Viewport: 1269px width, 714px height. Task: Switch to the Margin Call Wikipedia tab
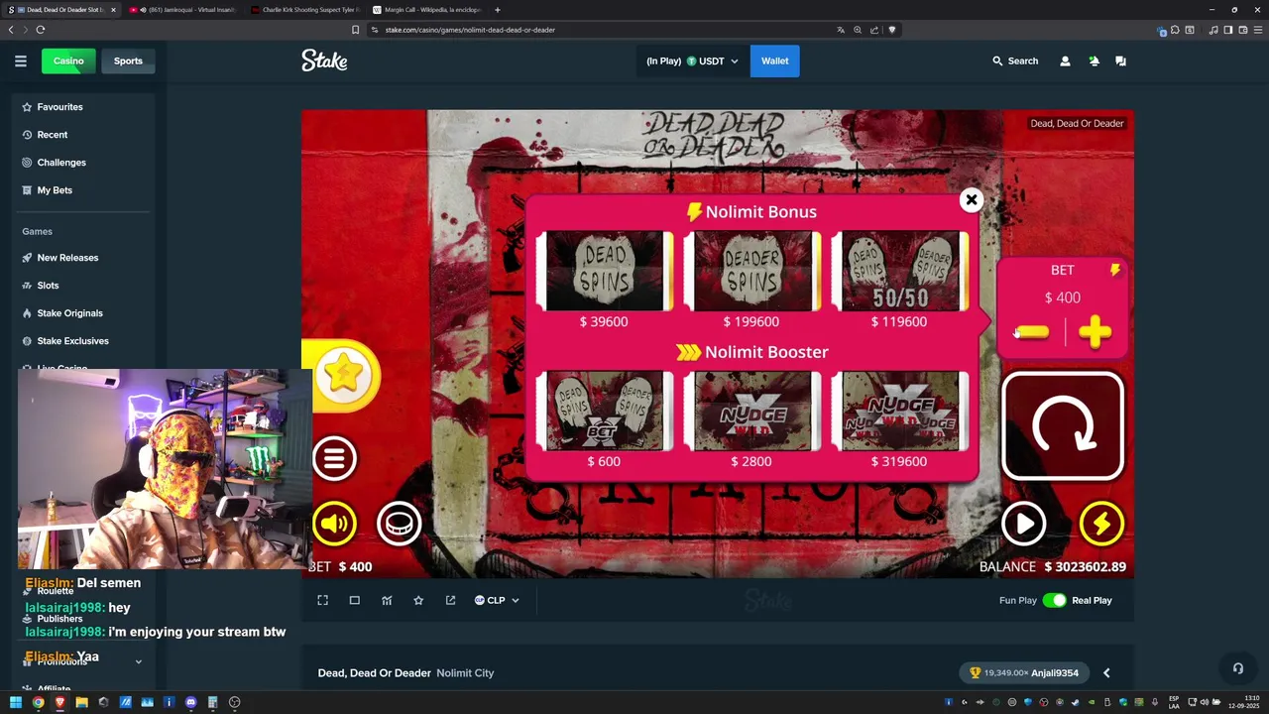426,10
